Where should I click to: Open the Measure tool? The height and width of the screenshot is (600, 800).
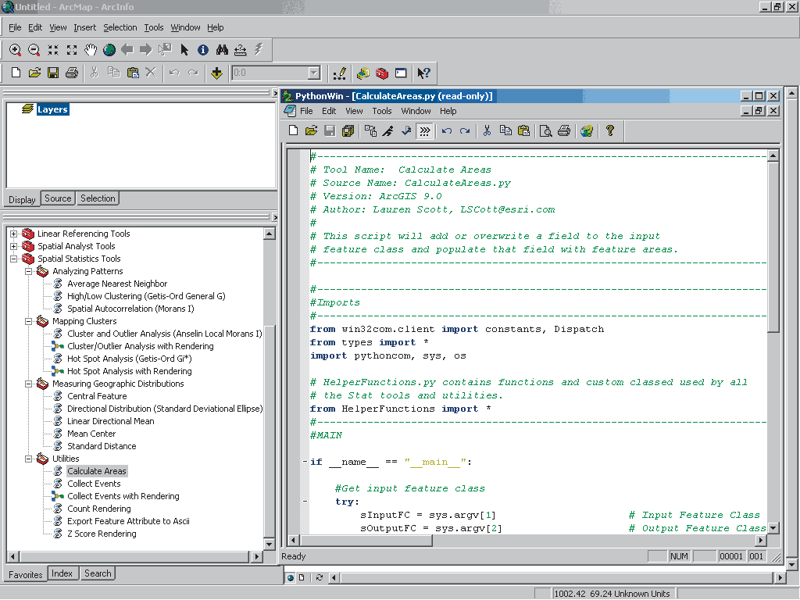coord(240,49)
